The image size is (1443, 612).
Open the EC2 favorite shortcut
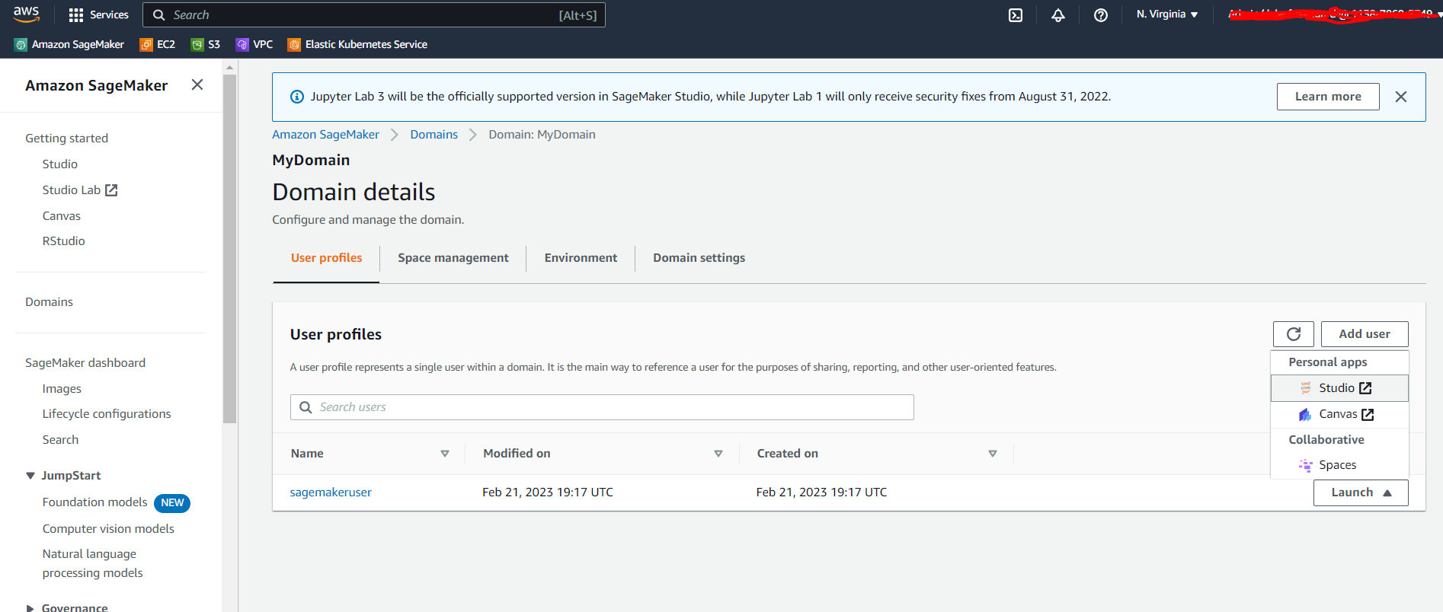click(x=158, y=44)
